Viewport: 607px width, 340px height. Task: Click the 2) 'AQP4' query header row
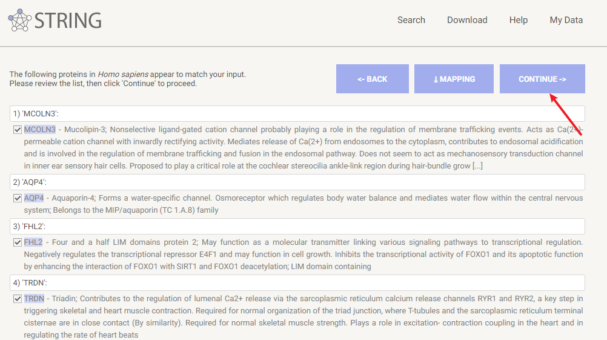point(297,182)
